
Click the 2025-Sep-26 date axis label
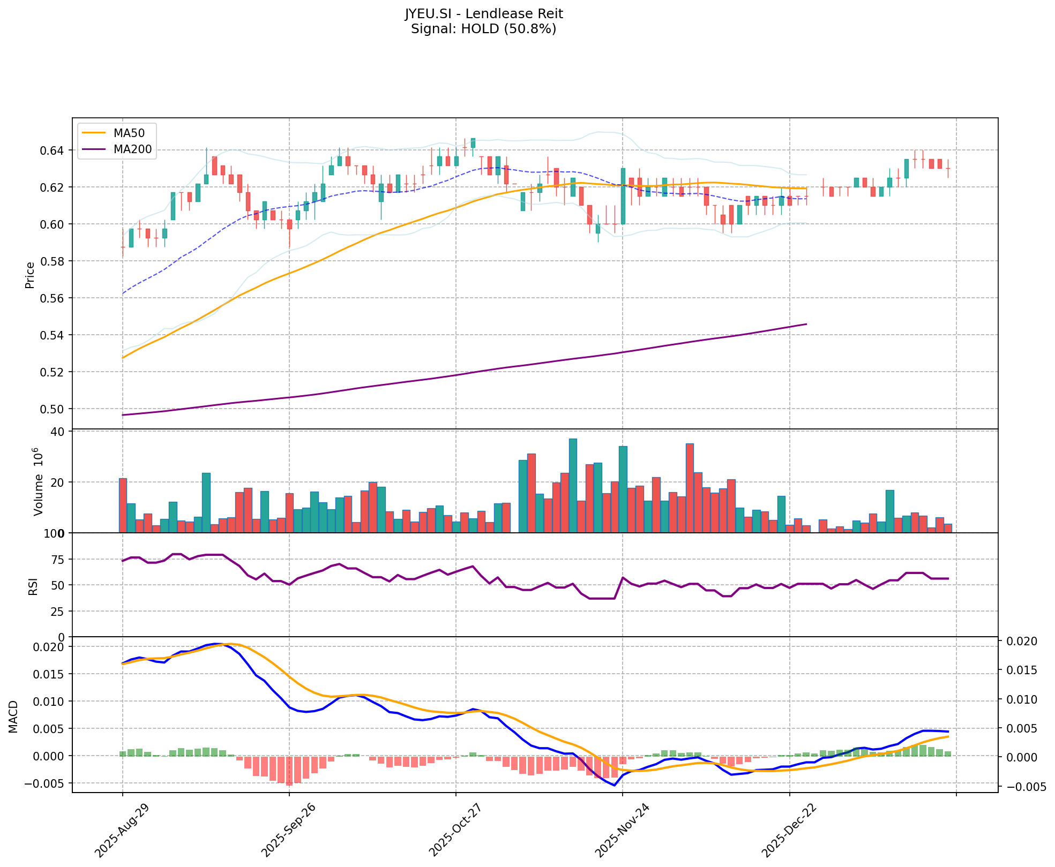click(288, 830)
